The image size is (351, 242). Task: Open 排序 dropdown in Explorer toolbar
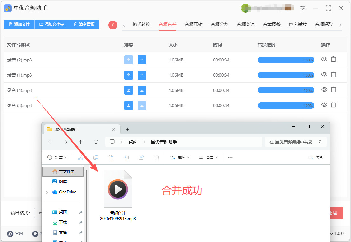coord(180,157)
